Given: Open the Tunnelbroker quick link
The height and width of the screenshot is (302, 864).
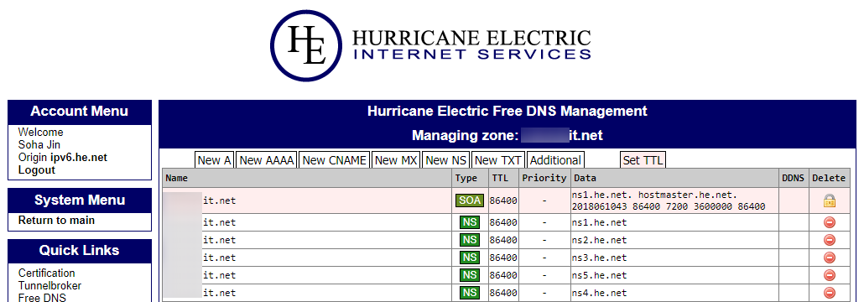Looking at the screenshot, I should [49, 285].
